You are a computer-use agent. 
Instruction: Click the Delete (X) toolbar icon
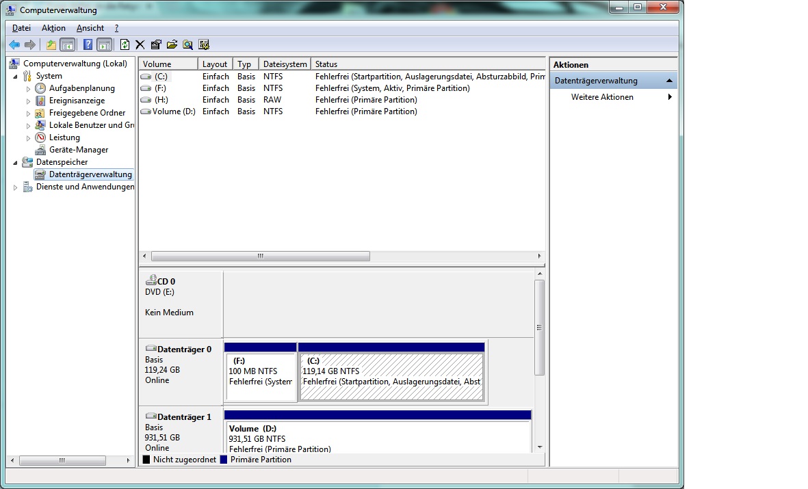click(x=140, y=44)
